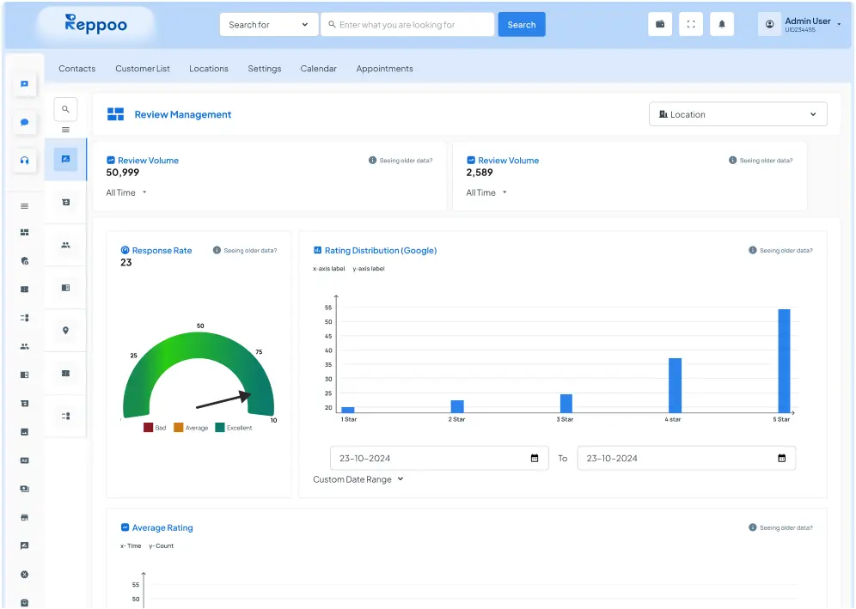Click the discount badge icon in left rail
The image size is (856, 609).
25,574
